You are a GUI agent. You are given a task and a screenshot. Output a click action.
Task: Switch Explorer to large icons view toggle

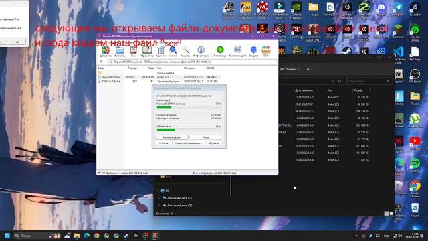point(391,214)
